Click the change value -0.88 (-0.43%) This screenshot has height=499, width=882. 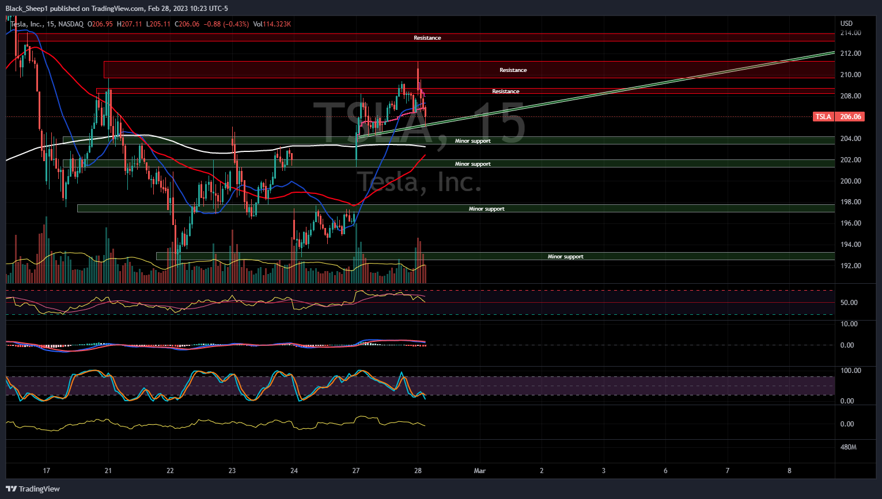(227, 24)
